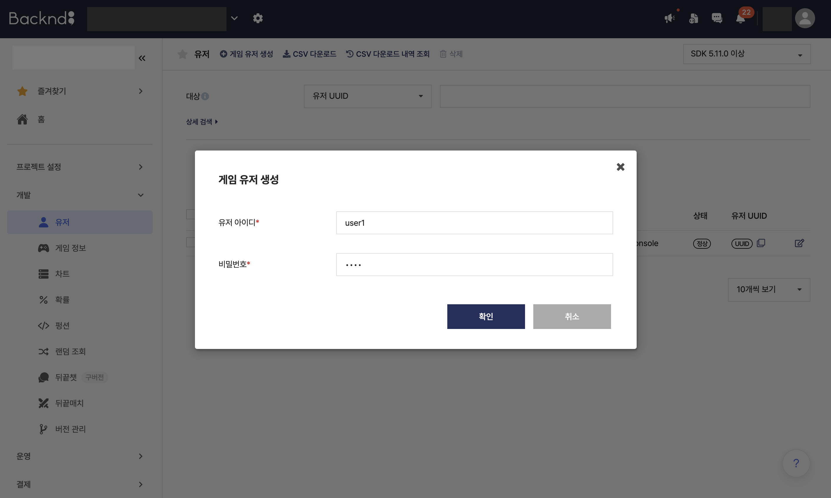
Task: Click the 유저 아이디 input field
Action: [x=474, y=222]
